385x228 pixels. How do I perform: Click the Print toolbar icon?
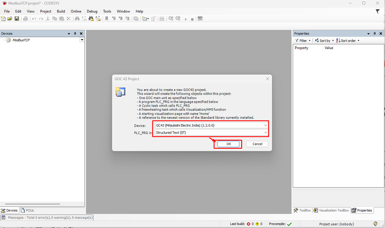pyautogui.click(x=25, y=19)
